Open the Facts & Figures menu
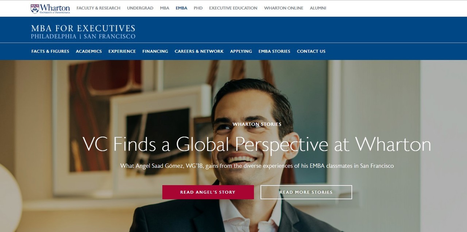467x232 pixels. [50, 51]
